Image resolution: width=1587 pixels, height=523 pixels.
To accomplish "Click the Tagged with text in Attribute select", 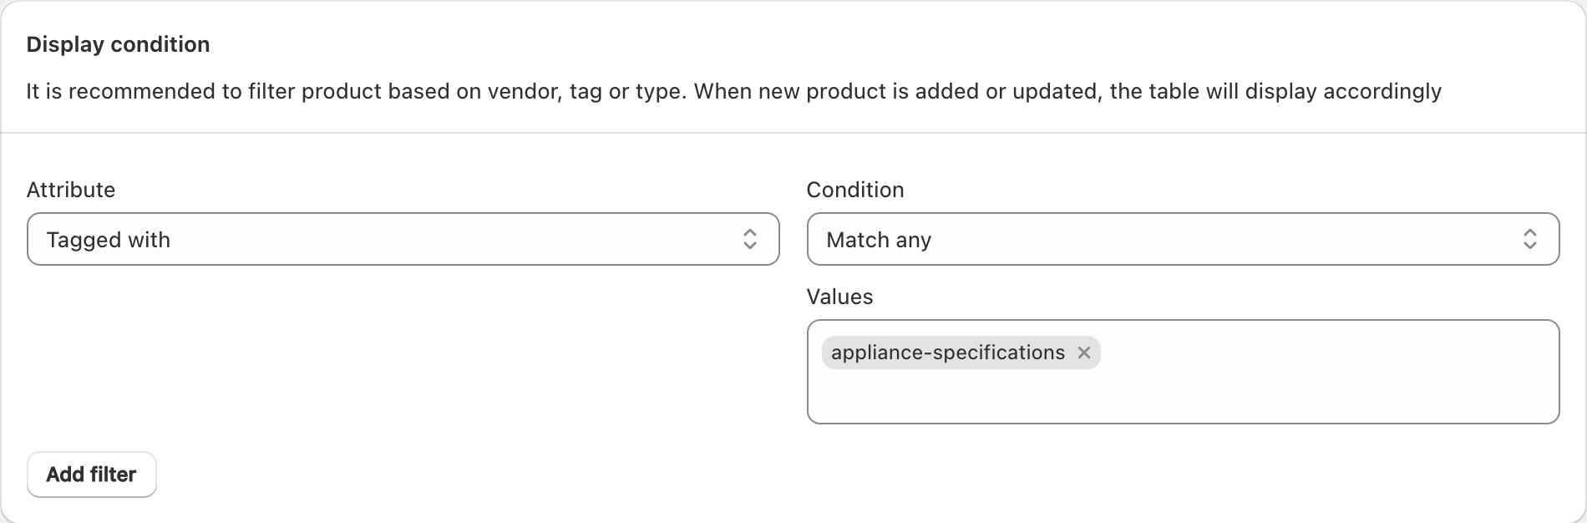I will 109,240.
